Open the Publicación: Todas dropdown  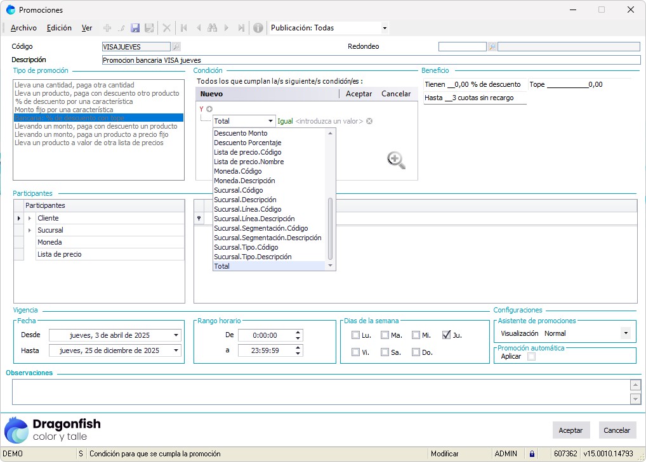(385, 28)
